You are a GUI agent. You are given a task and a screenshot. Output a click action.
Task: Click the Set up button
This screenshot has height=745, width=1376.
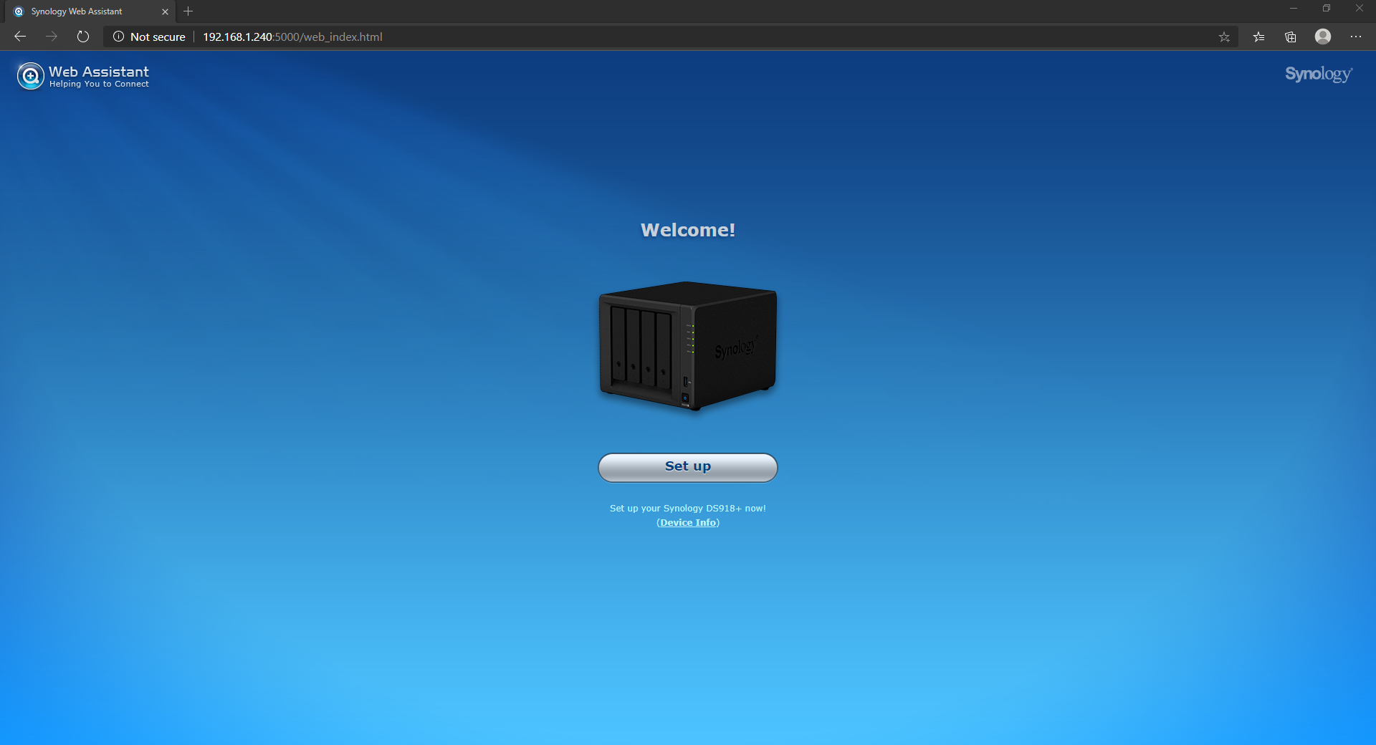[x=688, y=467]
